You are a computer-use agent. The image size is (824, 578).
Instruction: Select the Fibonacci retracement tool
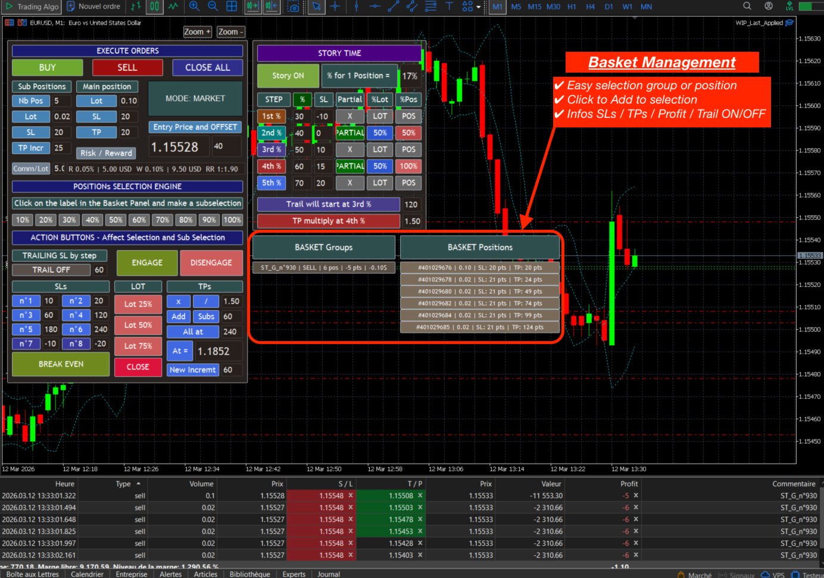click(x=430, y=7)
